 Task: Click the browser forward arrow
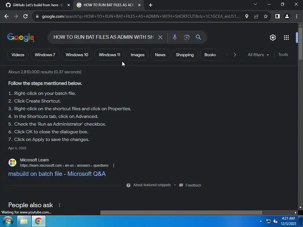click(16, 17)
